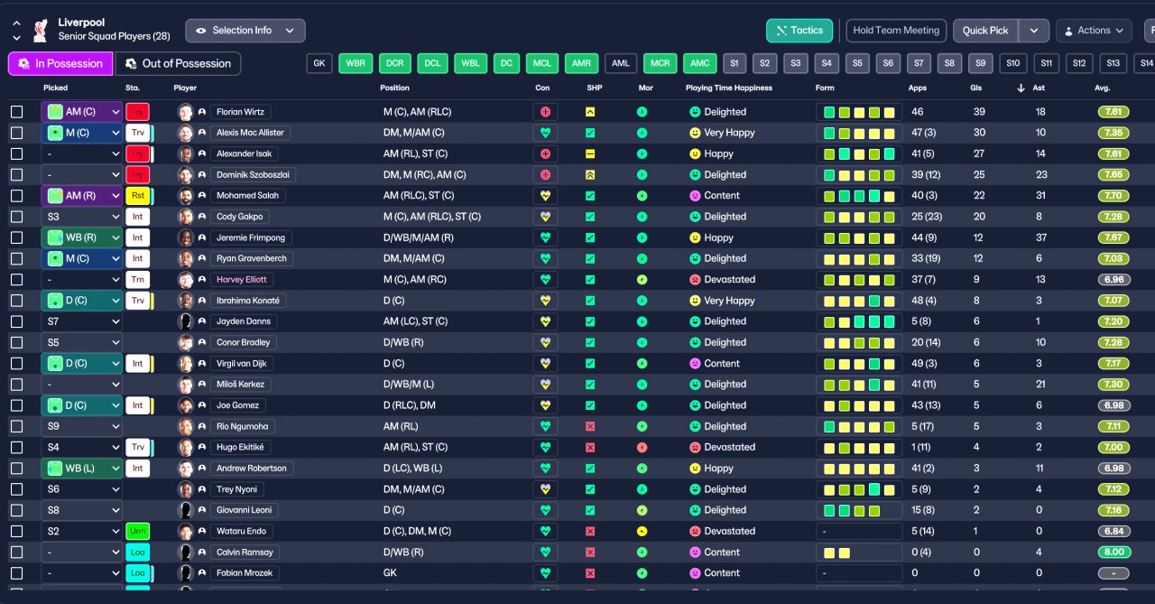The image size is (1155, 604).
Task: Click the up chevron beside Liverpool crest
Action: 16,23
